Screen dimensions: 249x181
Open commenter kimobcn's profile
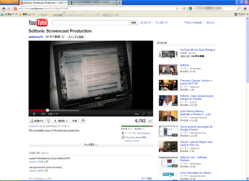(x=33, y=162)
